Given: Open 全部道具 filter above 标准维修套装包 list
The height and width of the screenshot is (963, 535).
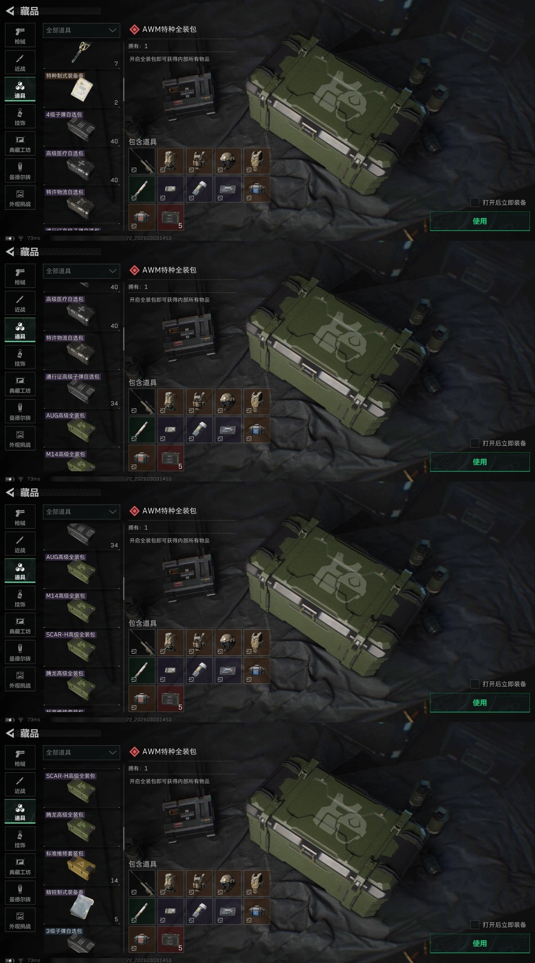Looking at the screenshot, I should 82,753.
